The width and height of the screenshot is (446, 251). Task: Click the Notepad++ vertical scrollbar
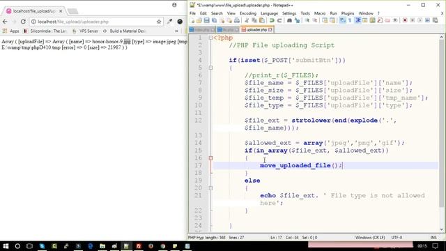[x=441, y=123]
